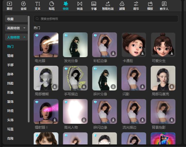Open the 转场 transitions tab
Image resolution: width=186 pixels, height=147 pixels.
point(80,6)
